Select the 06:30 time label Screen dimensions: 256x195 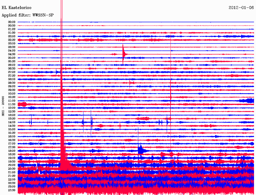click(x=12, y=68)
